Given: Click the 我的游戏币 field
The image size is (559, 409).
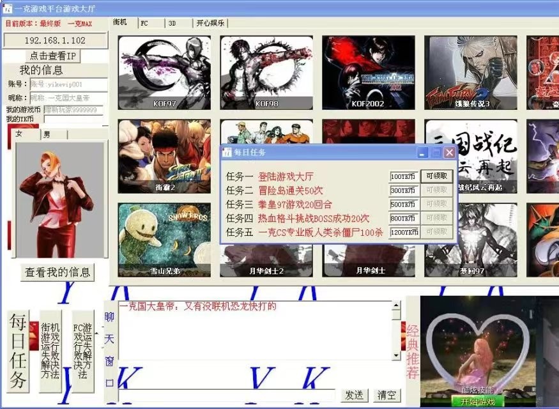Looking at the screenshot, I should [73, 110].
